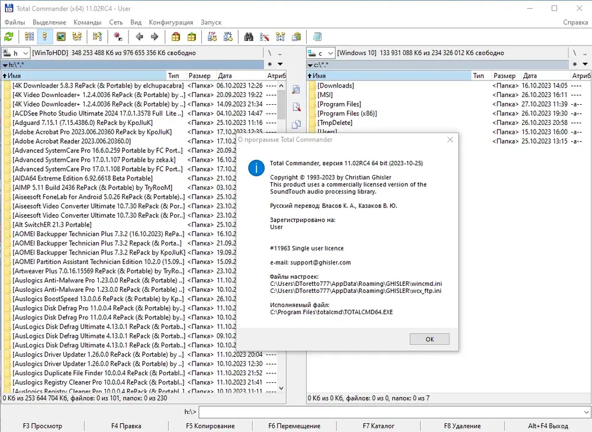Click the F5 Копирование button
Viewport: 592px width, 432px height.
click(210, 426)
